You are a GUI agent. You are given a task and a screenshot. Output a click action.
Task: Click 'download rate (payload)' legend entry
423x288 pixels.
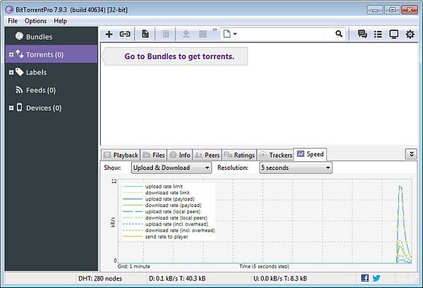[x=173, y=206]
